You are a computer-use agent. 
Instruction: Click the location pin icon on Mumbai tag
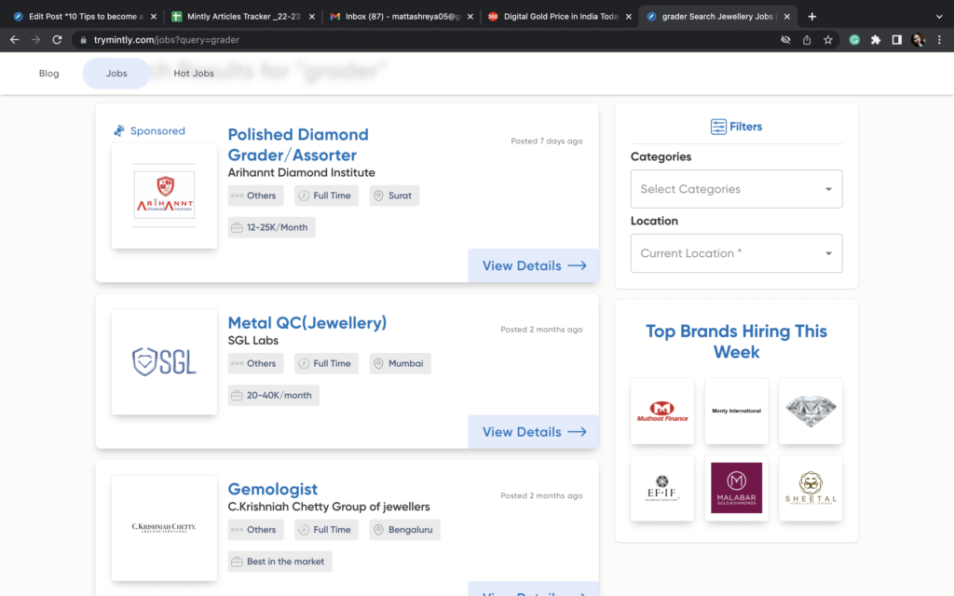[x=380, y=363]
